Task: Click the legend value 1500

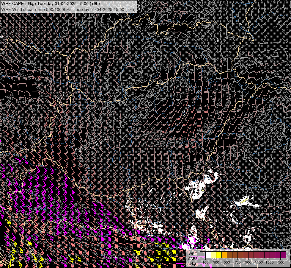Action: coord(280,262)
